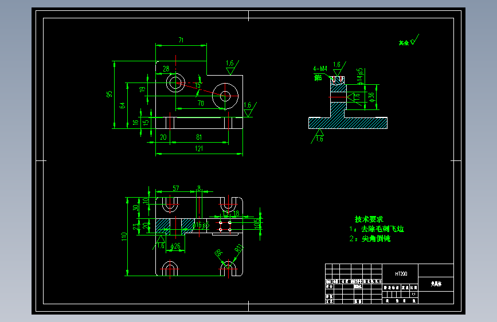Select the 70 center distance dimension
The width and height of the screenshot is (497, 322).
point(201,103)
